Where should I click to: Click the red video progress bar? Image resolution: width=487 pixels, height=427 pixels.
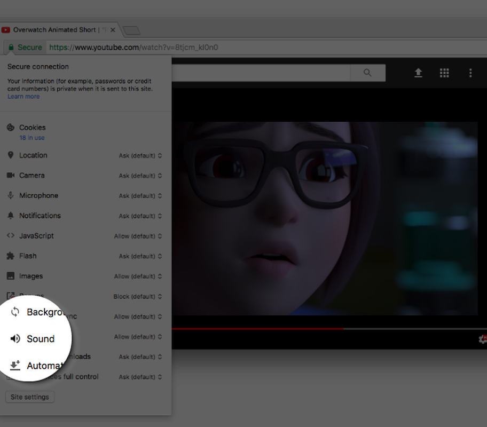[x=256, y=329]
